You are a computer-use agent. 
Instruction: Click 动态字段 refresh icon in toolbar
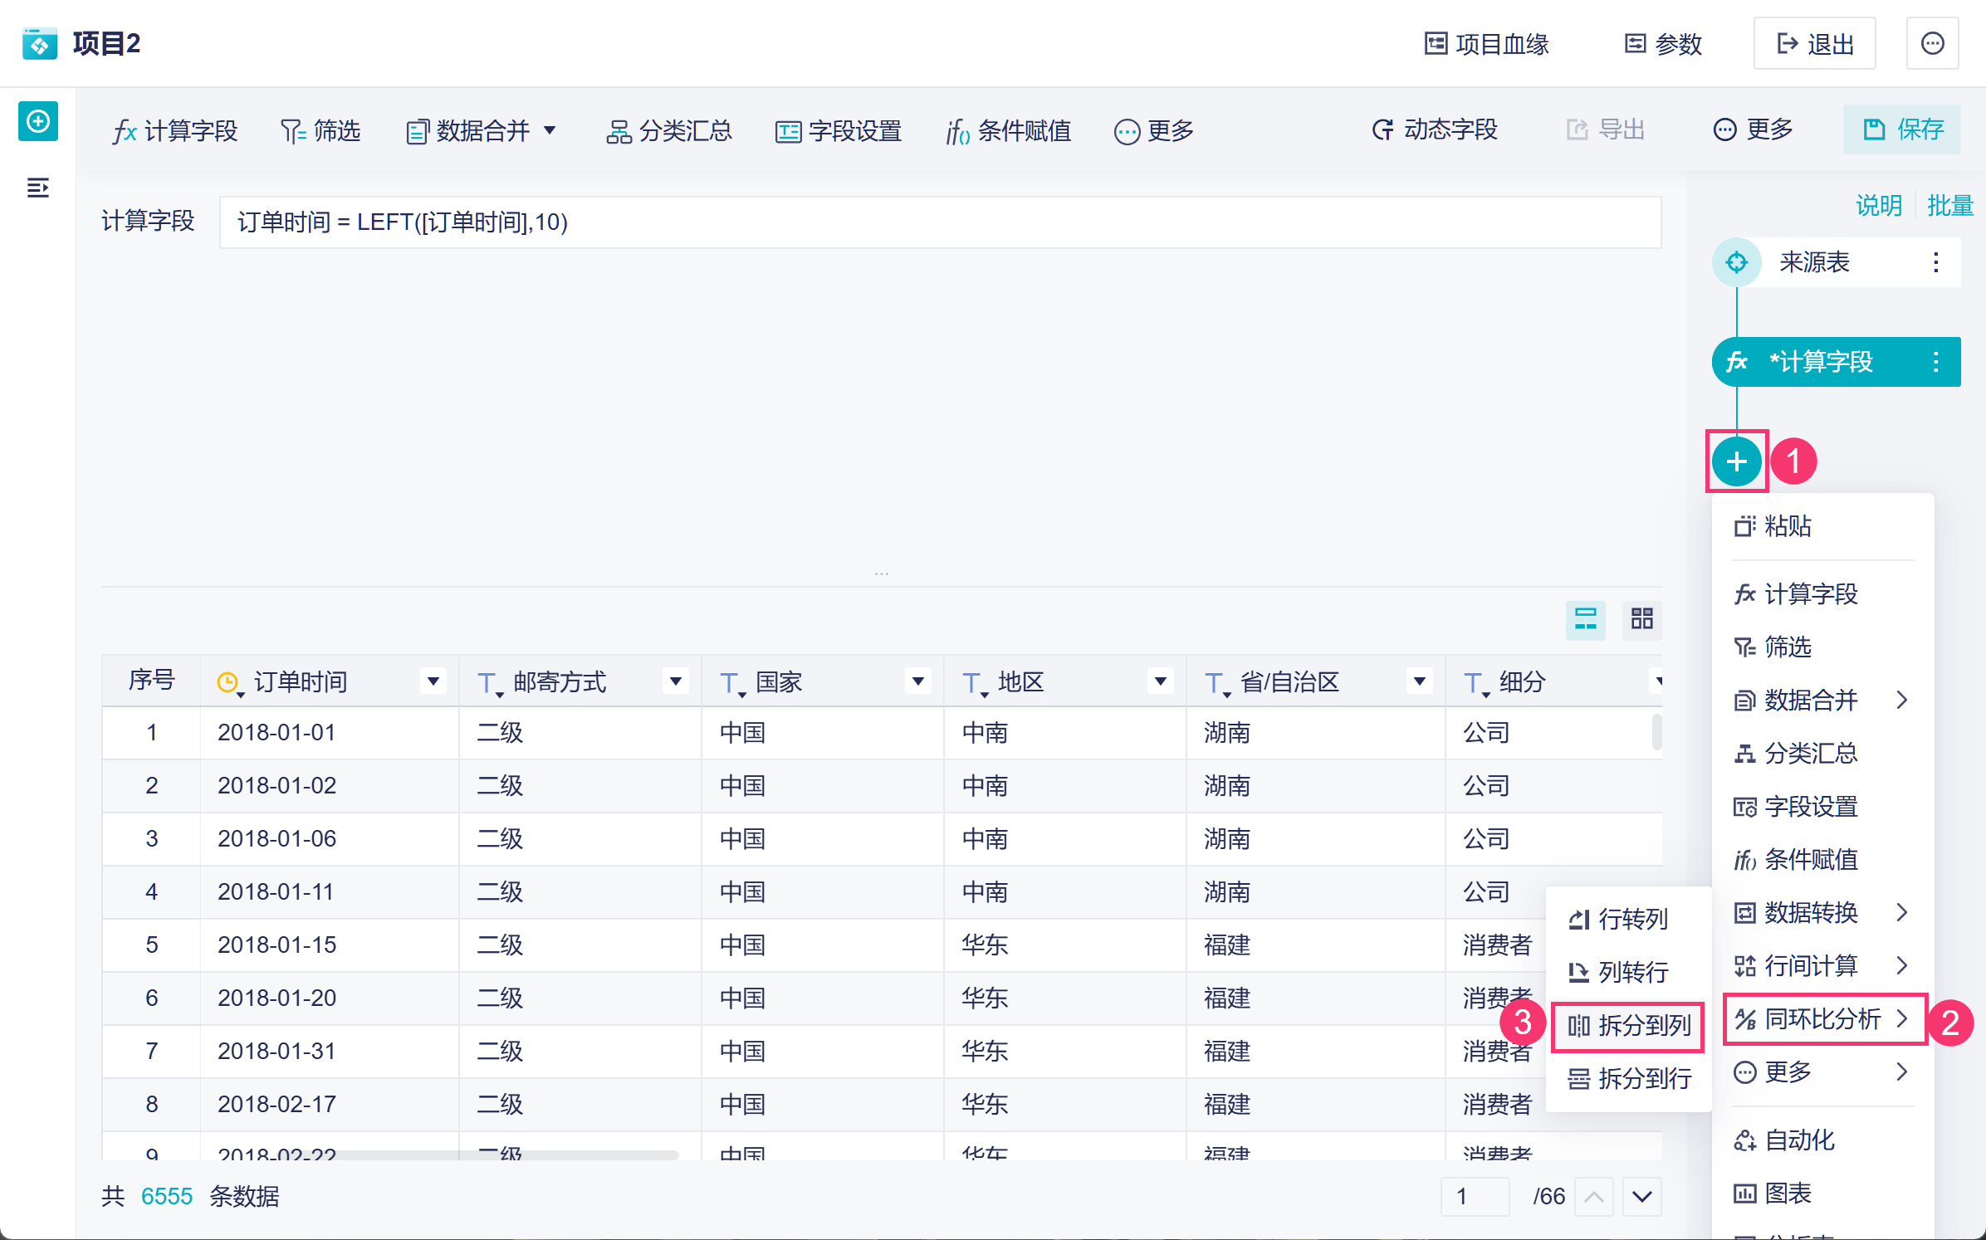coord(1382,130)
